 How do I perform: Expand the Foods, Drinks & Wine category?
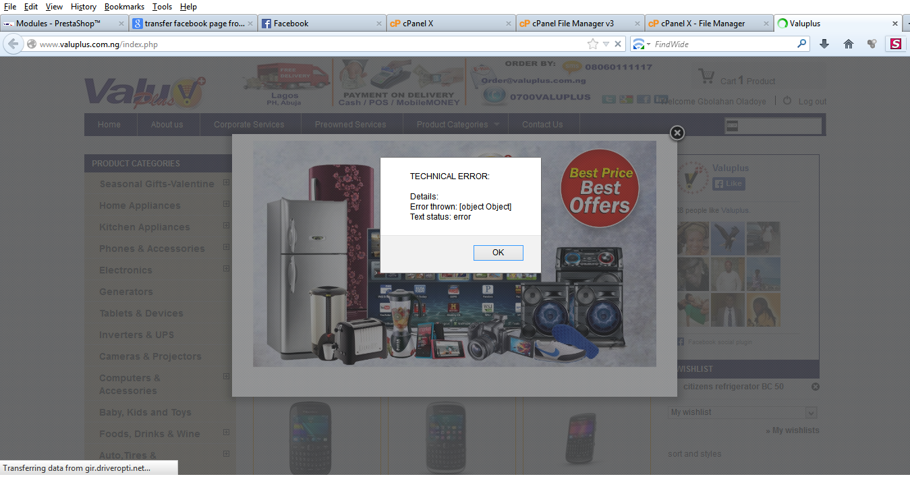click(x=227, y=432)
